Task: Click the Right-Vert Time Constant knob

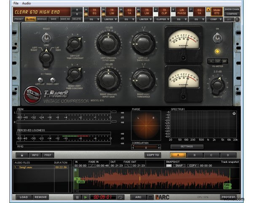Action: click(x=74, y=75)
